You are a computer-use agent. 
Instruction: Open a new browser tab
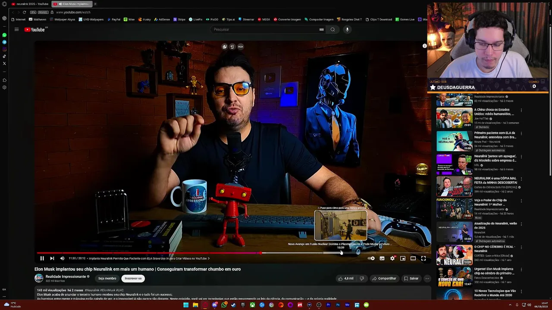(x=95, y=4)
